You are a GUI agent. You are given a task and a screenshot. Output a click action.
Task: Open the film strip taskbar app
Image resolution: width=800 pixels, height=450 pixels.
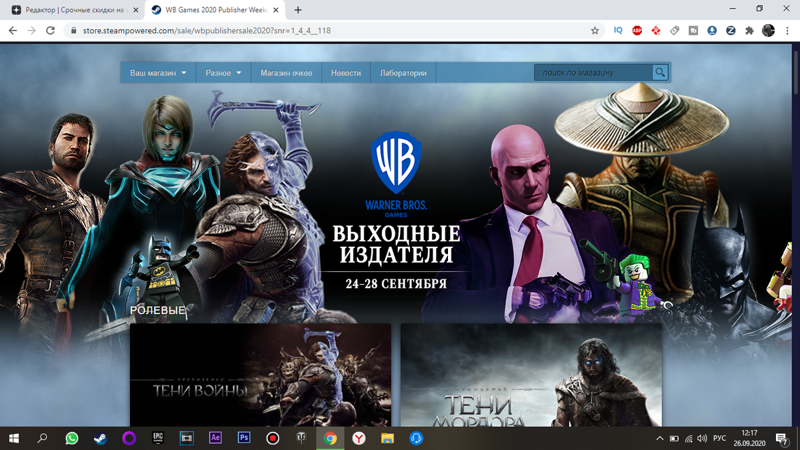(x=187, y=438)
